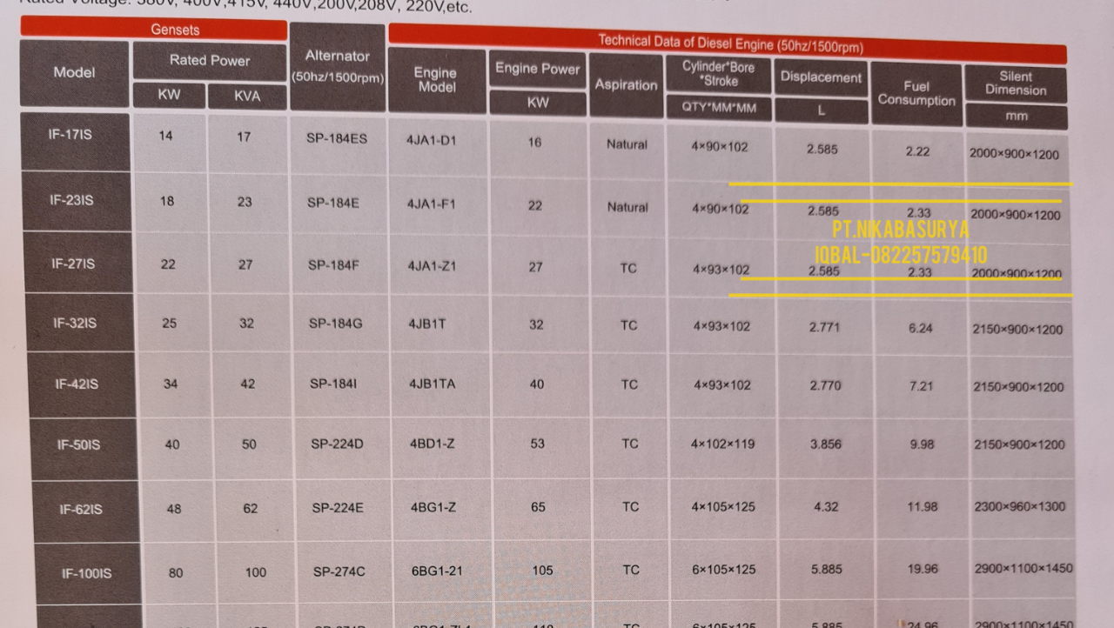Click alternator value SP-184ES
This screenshot has width=1114, height=628.
337,137
